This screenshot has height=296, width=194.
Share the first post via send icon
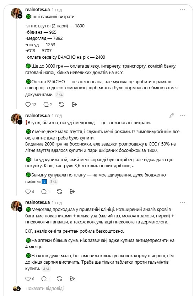[x=74, y=105]
